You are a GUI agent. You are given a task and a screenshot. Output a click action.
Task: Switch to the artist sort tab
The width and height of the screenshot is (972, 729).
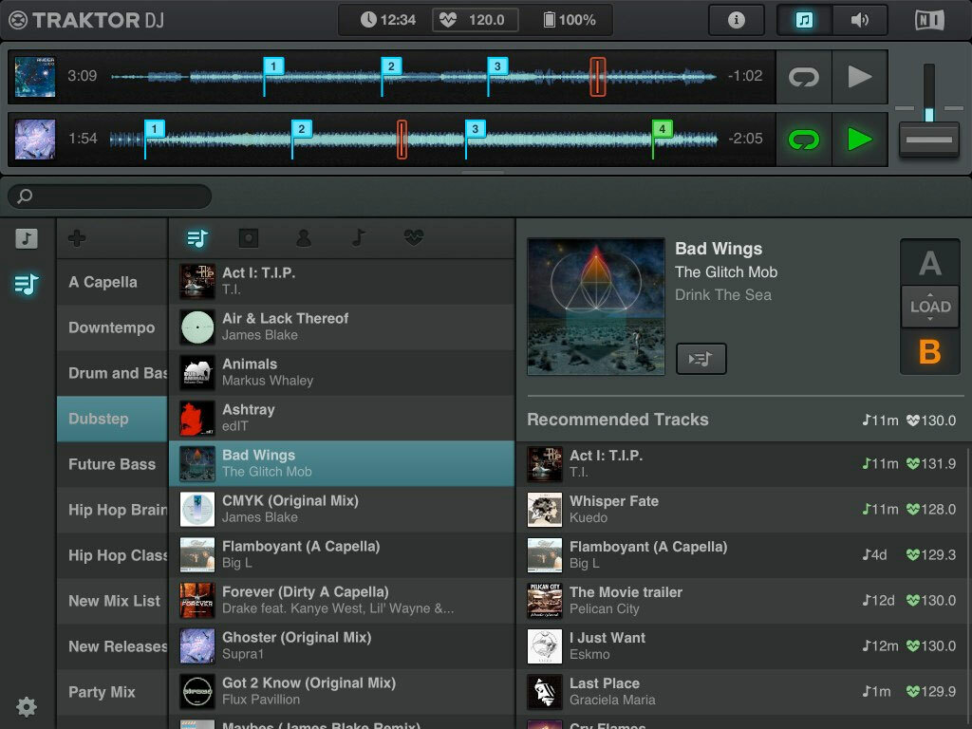(x=304, y=238)
